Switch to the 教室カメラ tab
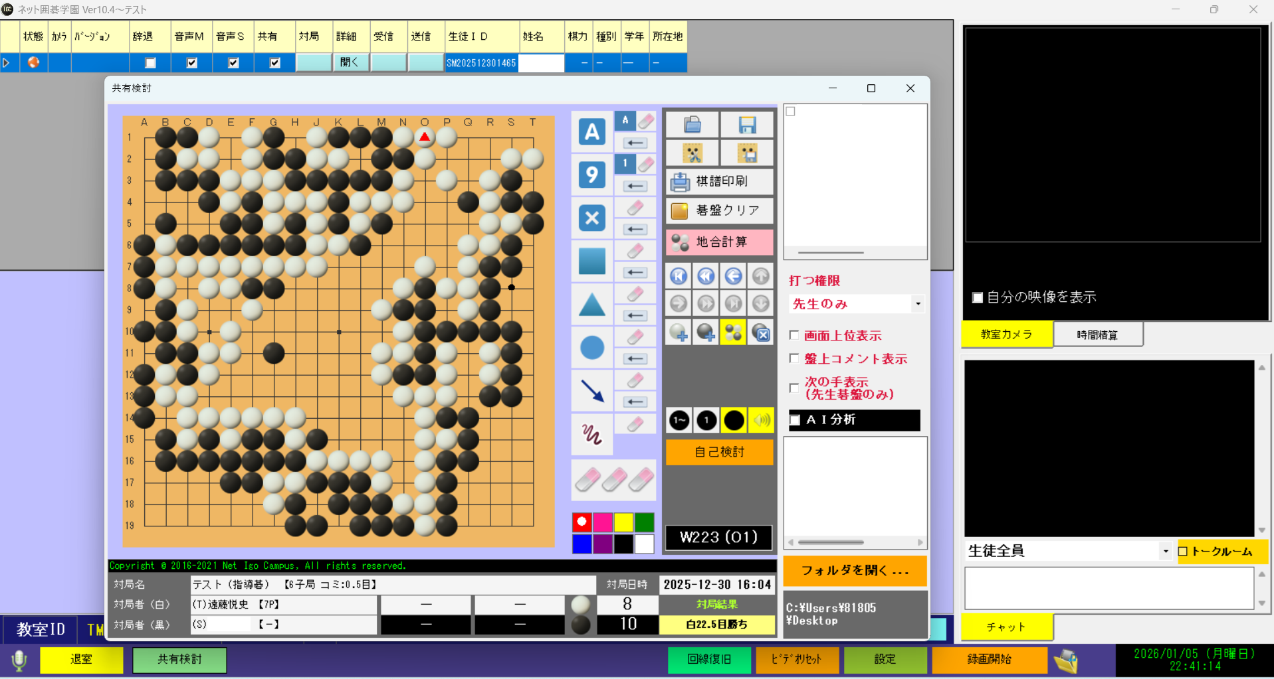 coord(1006,335)
